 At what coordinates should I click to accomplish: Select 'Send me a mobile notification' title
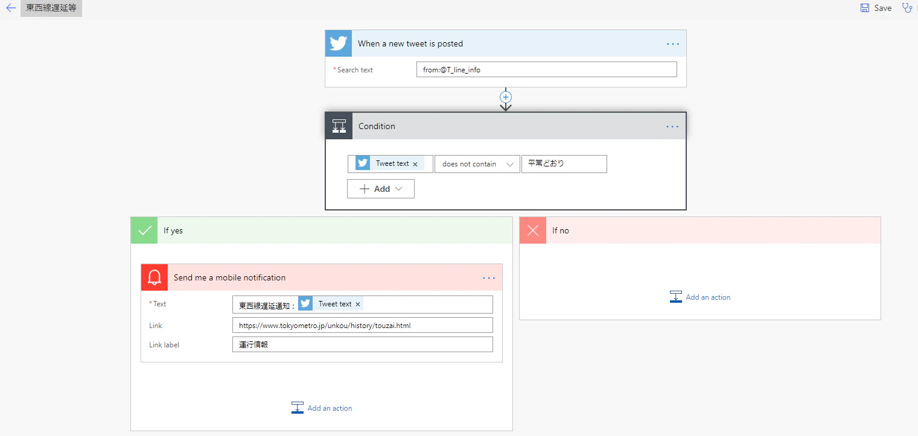(229, 277)
